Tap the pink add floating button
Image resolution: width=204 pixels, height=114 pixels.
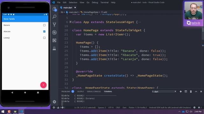coord(43,85)
